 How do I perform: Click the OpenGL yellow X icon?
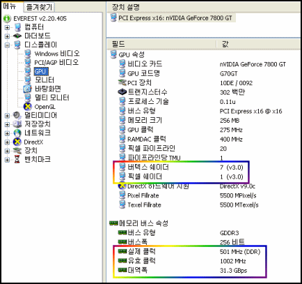tap(28, 107)
